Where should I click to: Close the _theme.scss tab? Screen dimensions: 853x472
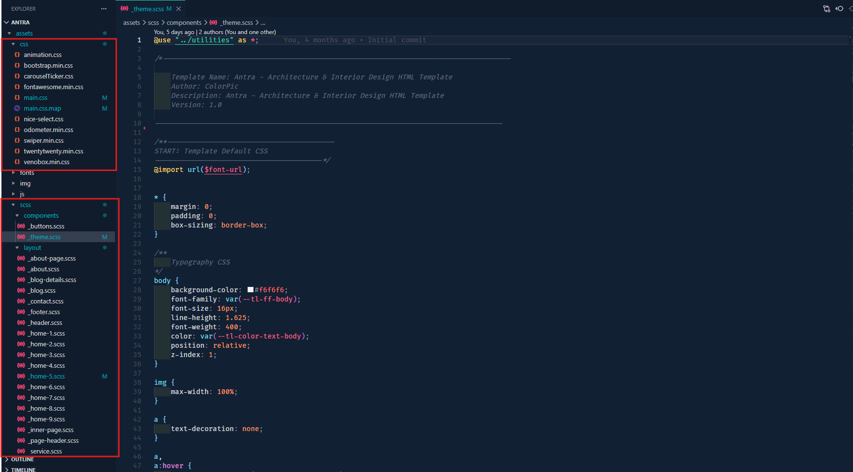178,8
